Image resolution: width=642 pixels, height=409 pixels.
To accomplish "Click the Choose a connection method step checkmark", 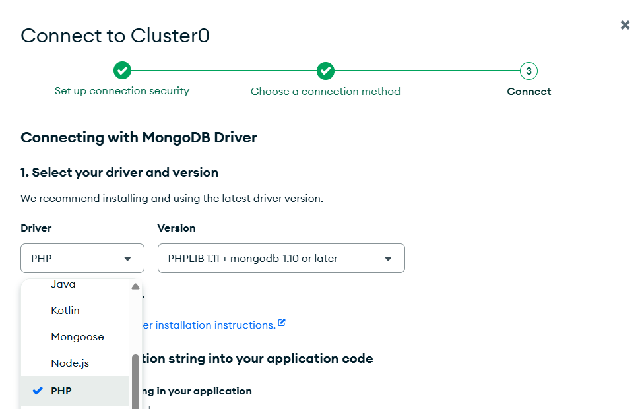I will tap(325, 71).
